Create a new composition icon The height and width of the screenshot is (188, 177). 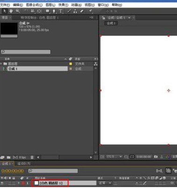(15, 157)
